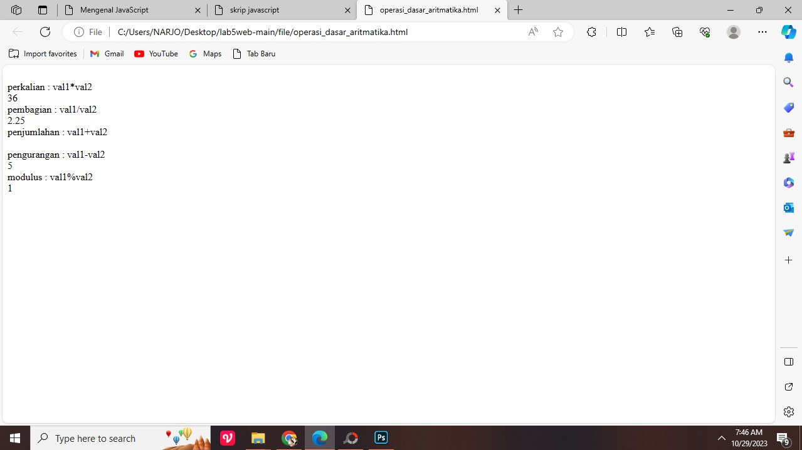
Task: Click the Collections icon in the toolbar
Action: click(x=677, y=32)
